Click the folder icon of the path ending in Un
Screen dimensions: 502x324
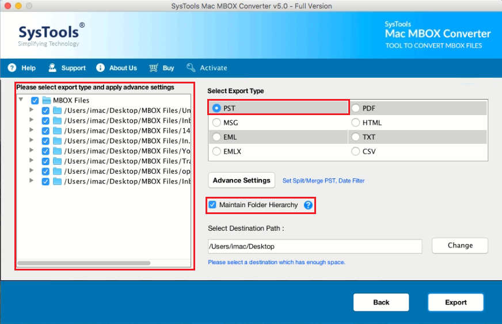(x=58, y=110)
